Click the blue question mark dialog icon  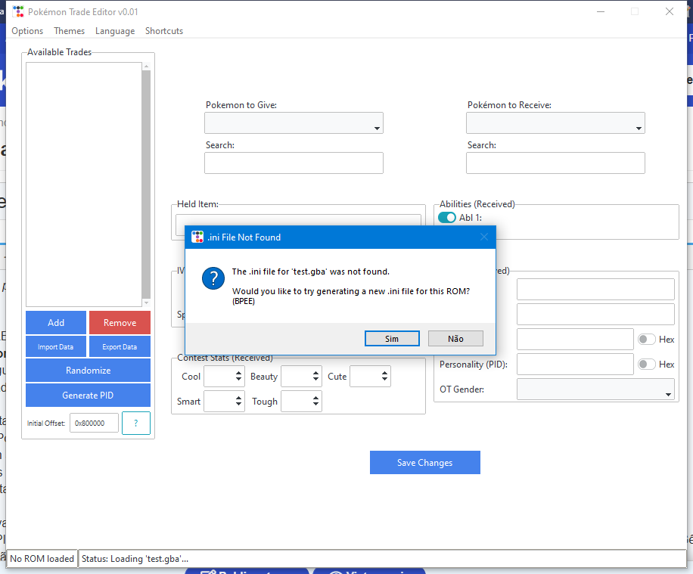[x=213, y=278]
